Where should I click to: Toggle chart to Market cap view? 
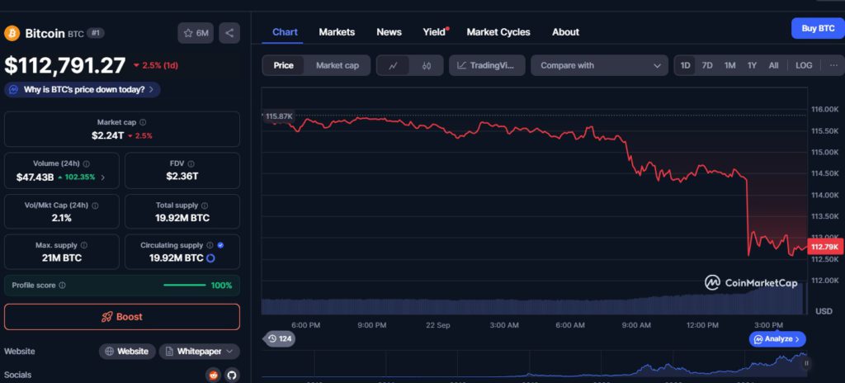(x=337, y=65)
